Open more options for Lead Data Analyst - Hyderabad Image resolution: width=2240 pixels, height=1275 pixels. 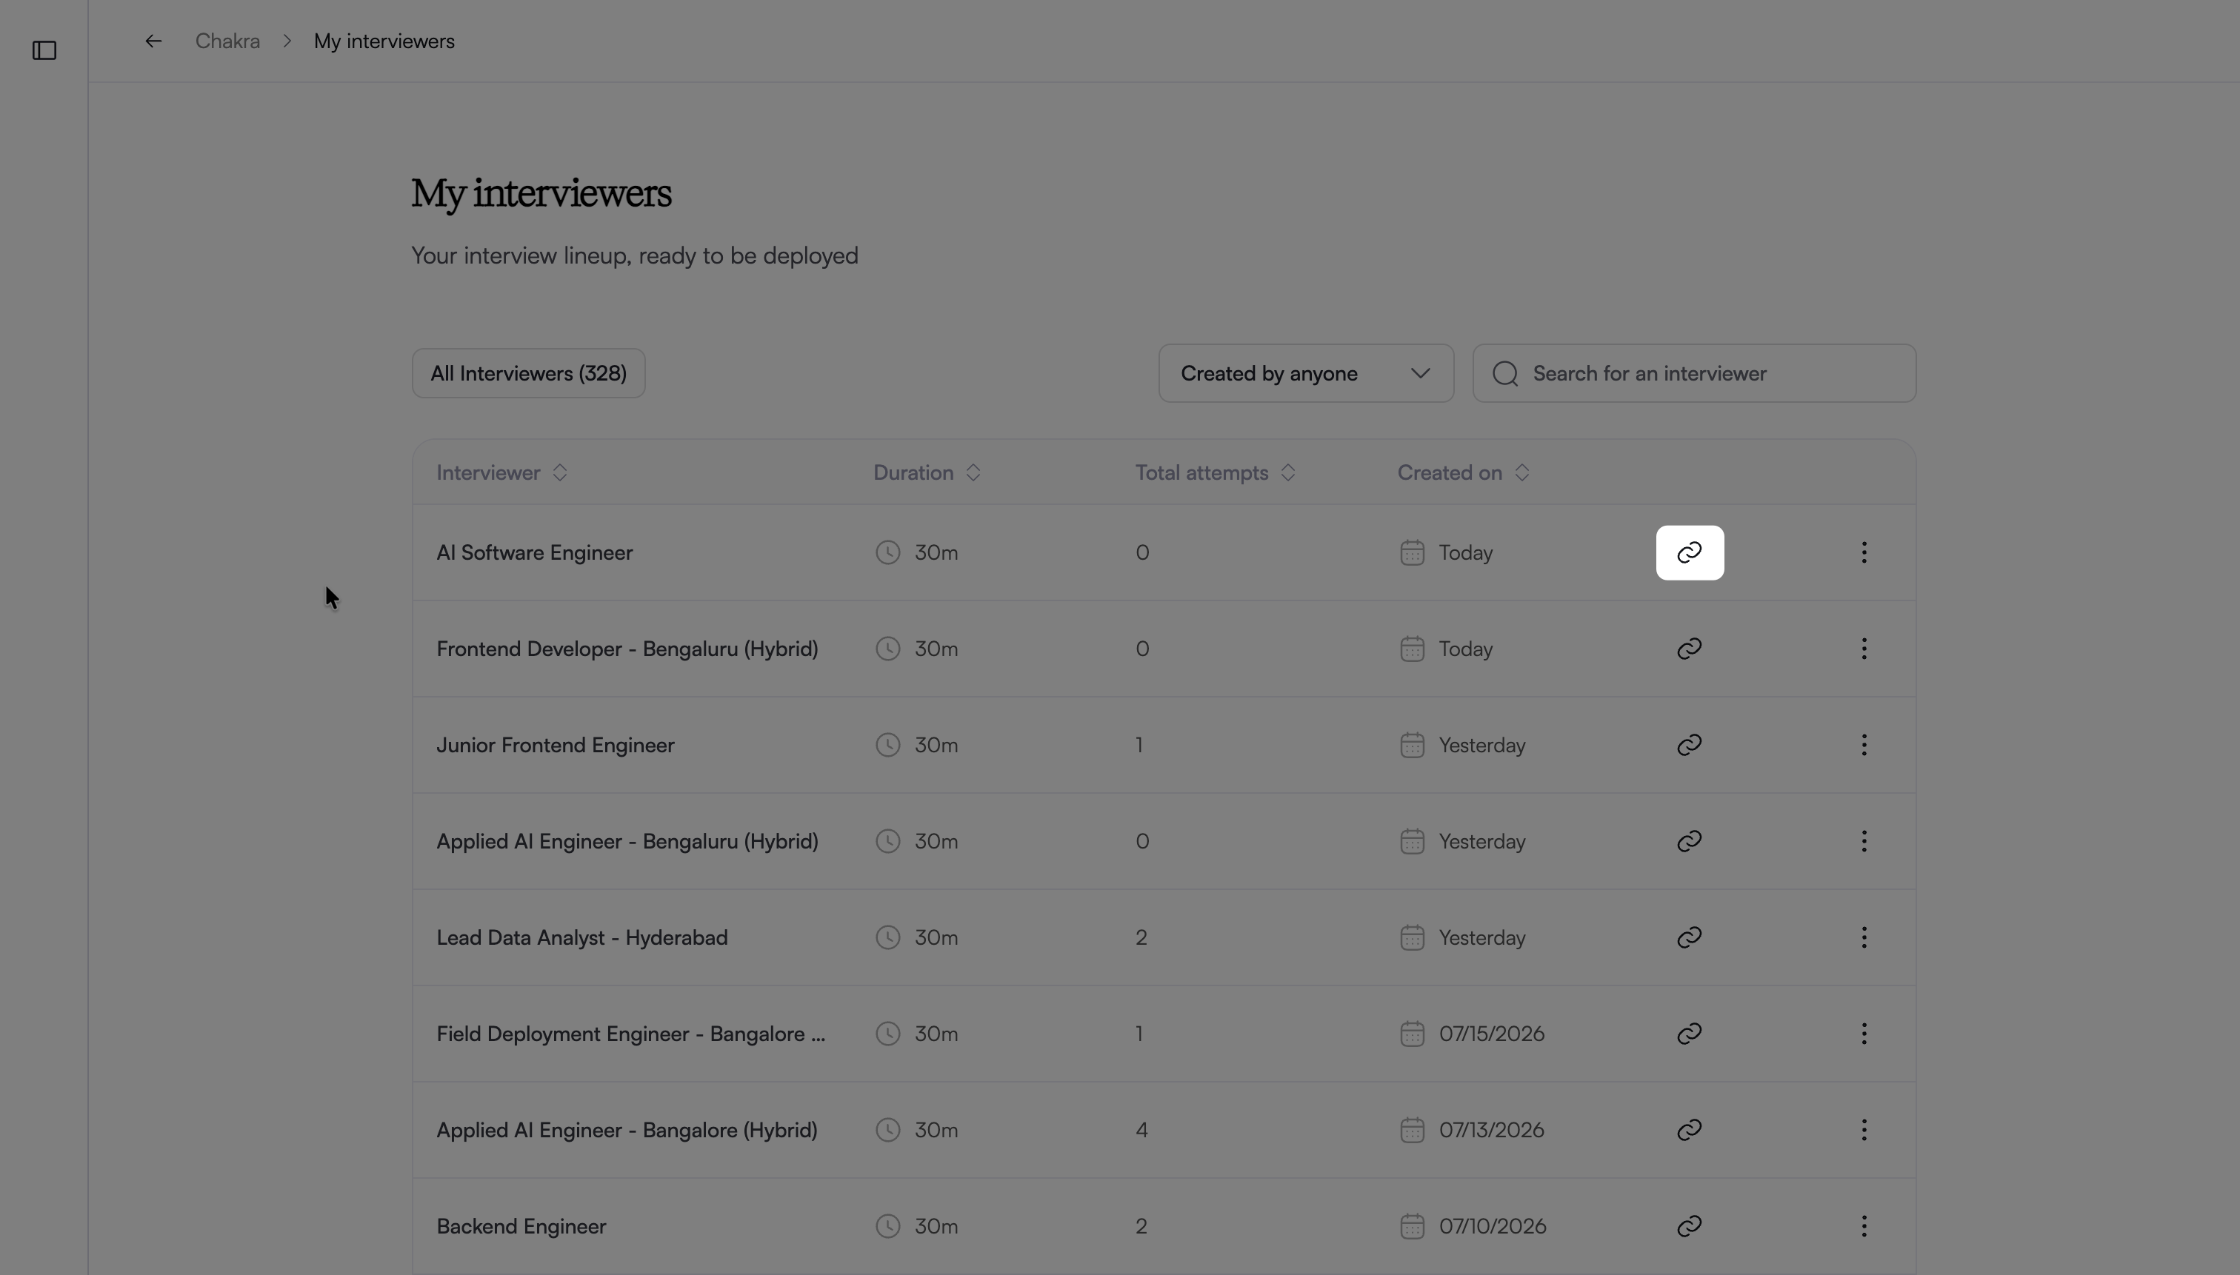pyautogui.click(x=1863, y=938)
